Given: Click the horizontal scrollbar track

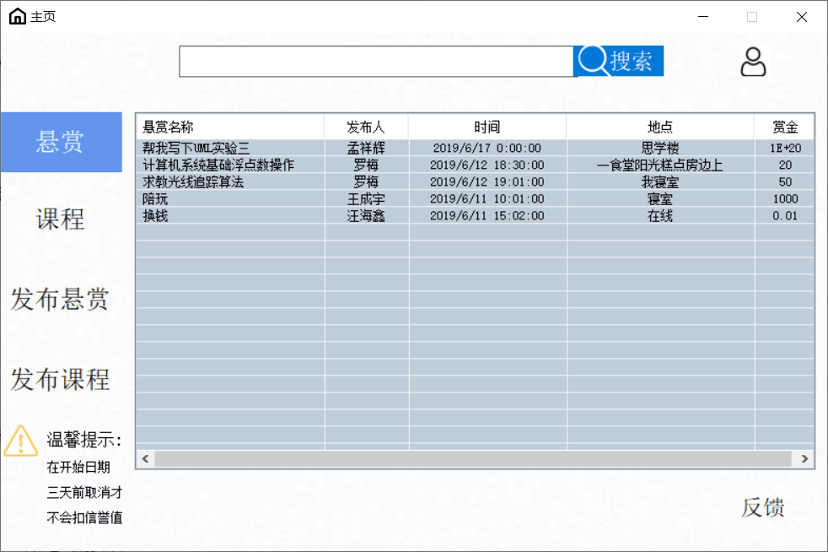Looking at the screenshot, I should click(475, 459).
